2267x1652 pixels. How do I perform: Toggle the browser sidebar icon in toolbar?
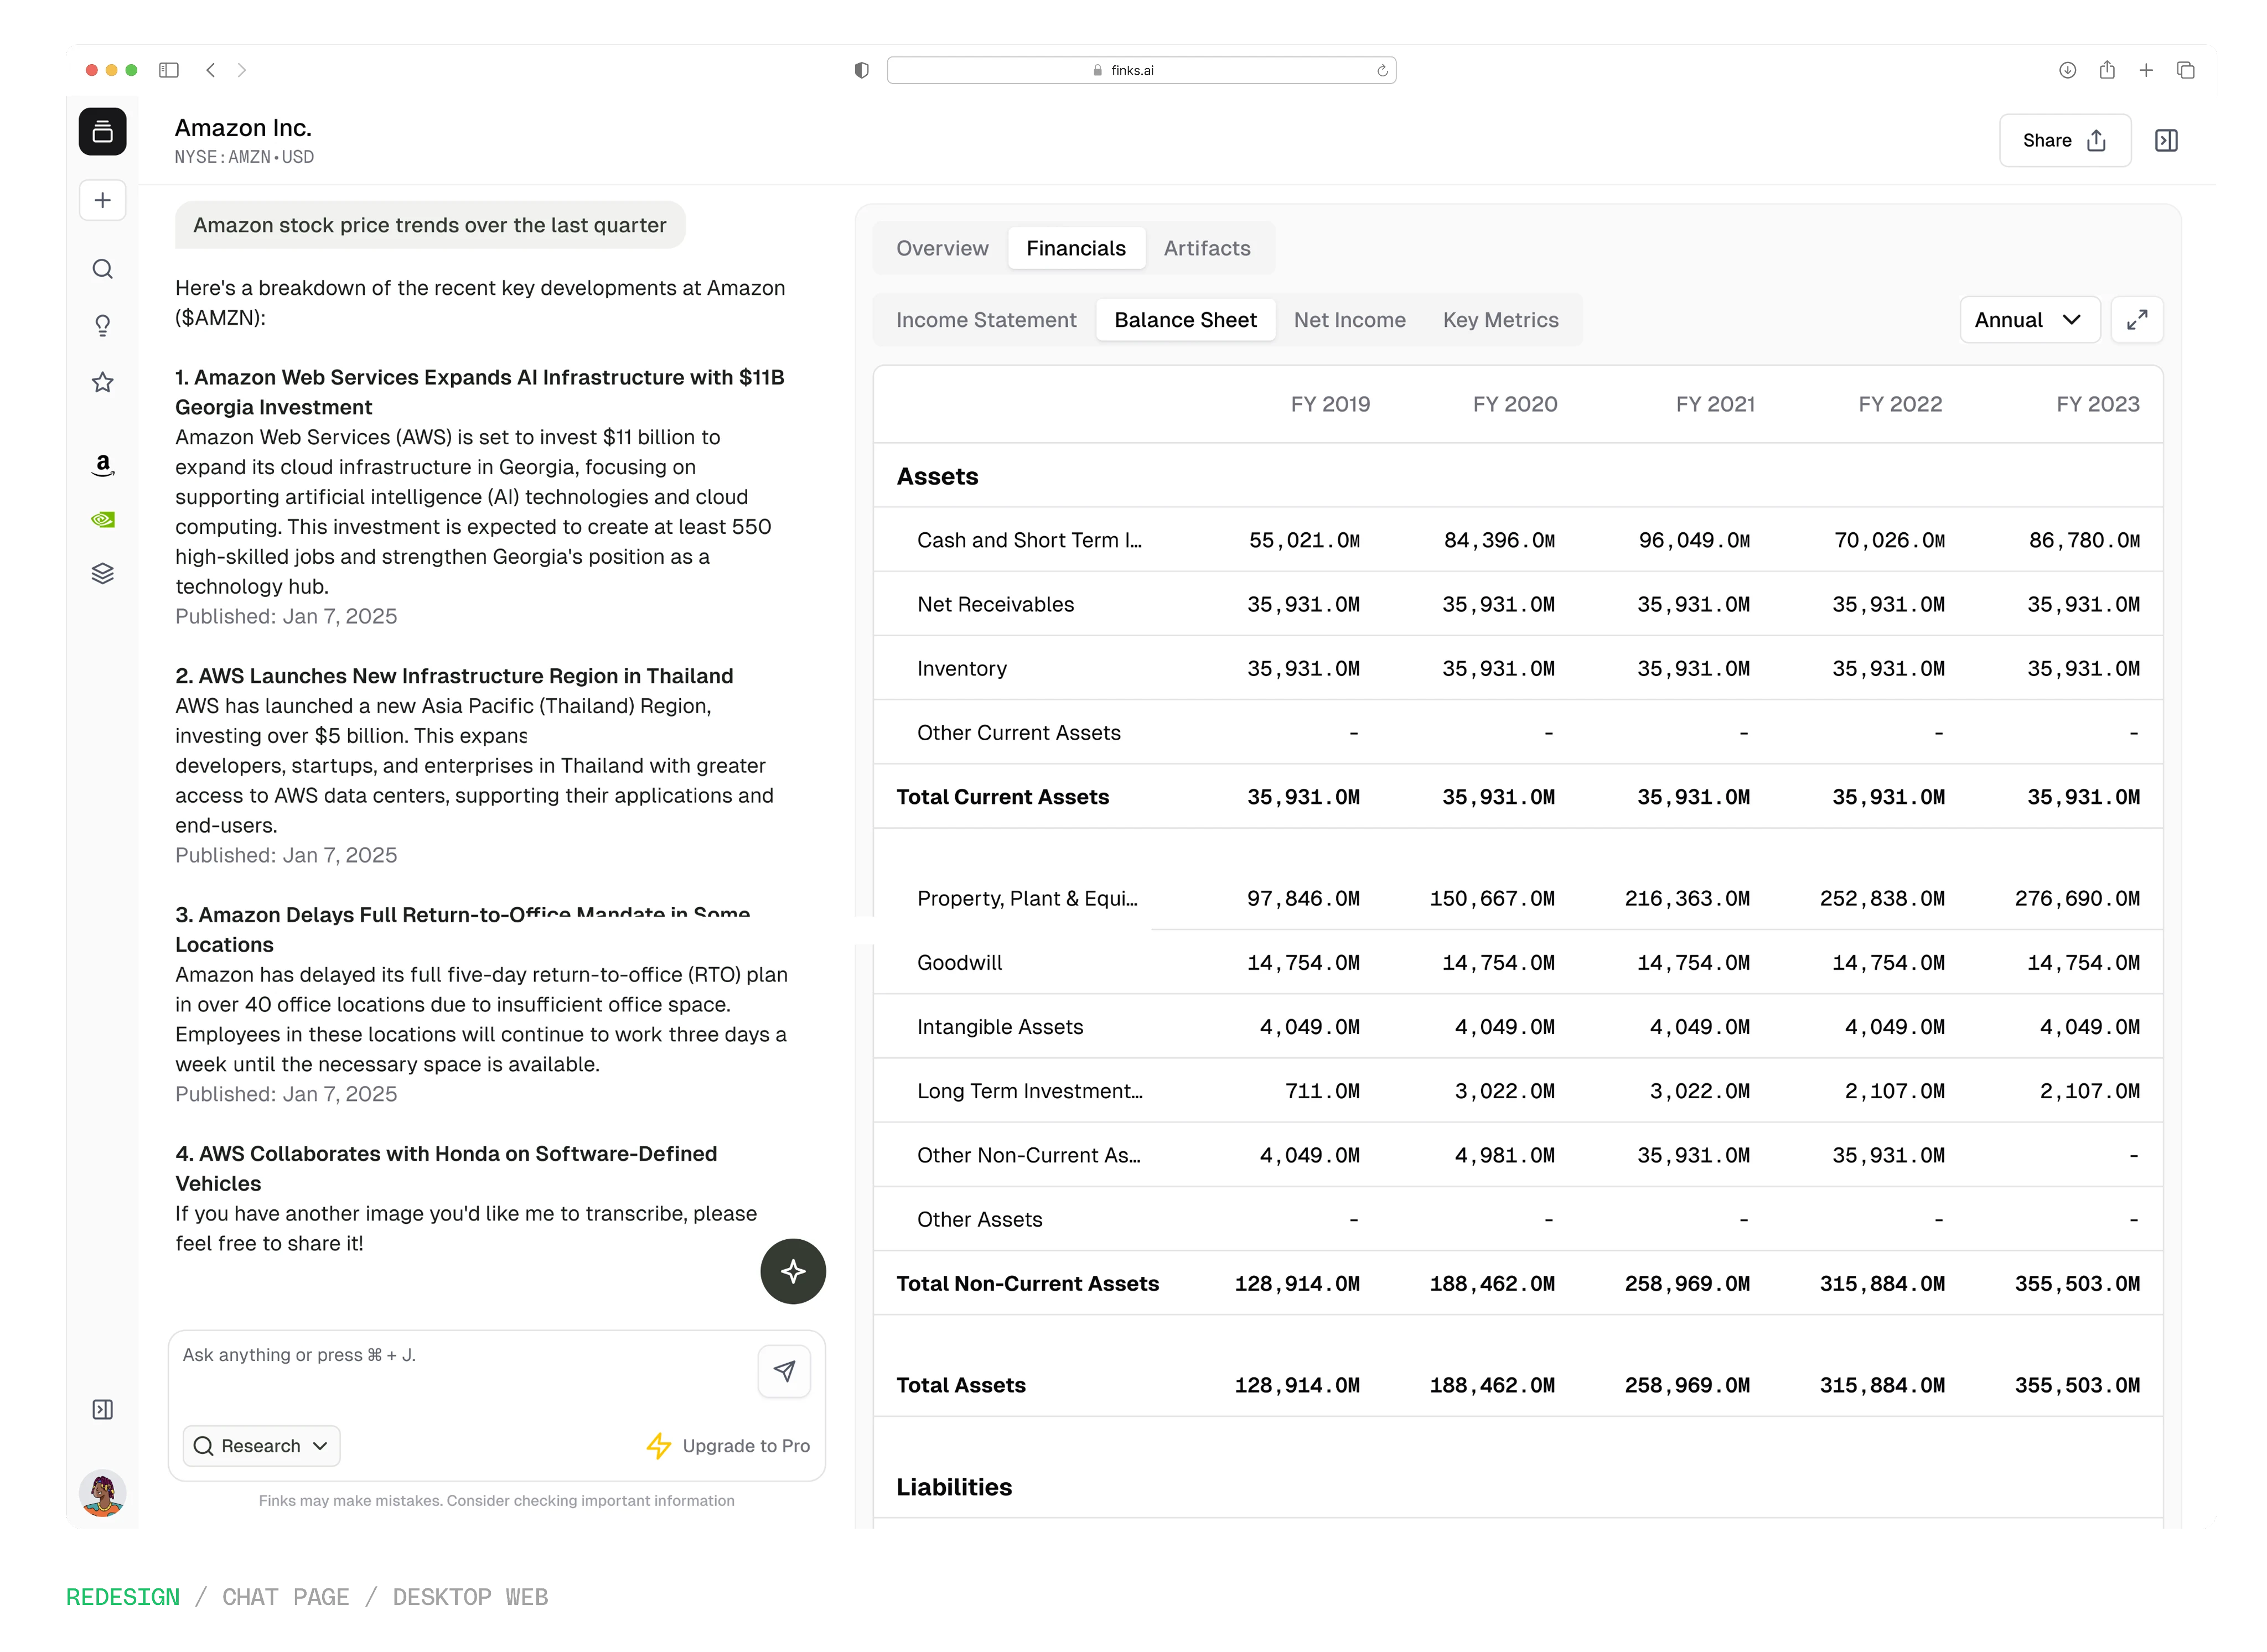(x=169, y=70)
